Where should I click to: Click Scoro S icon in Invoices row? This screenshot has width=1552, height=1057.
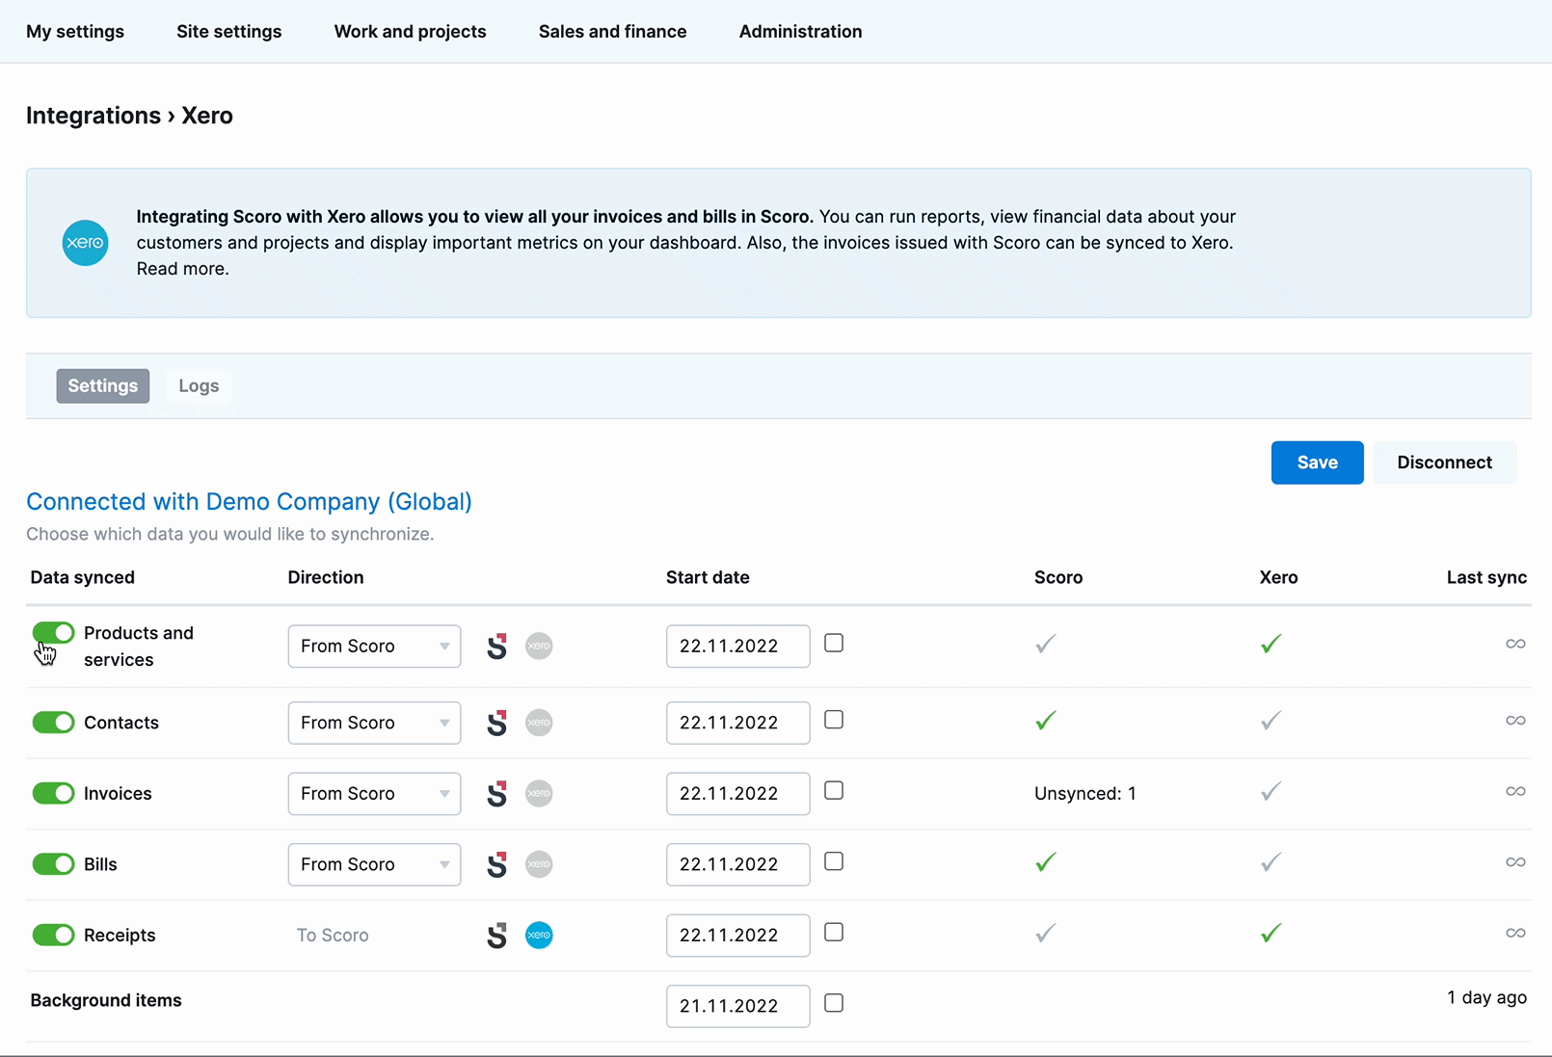tap(496, 793)
